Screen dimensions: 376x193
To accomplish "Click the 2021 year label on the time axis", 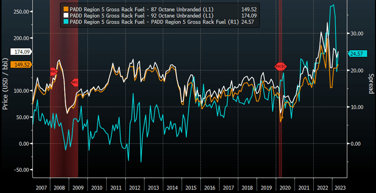I will 304,187.
